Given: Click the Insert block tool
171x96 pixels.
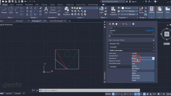Looking at the screenshot, I should point(101,10).
